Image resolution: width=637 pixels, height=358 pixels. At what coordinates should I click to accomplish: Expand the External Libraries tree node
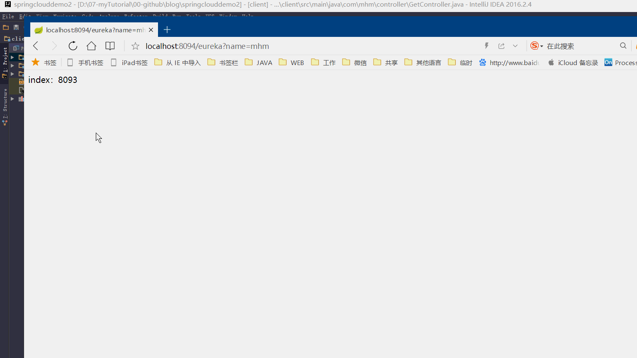[x=12, y=99]
